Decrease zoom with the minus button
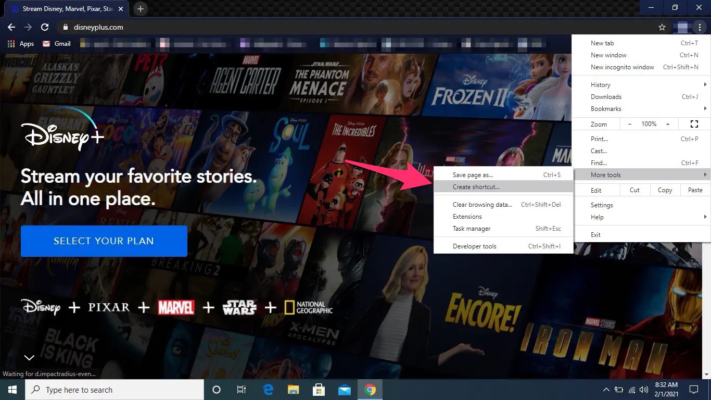The width and height of the screenshot is (711, 400). 630,124
